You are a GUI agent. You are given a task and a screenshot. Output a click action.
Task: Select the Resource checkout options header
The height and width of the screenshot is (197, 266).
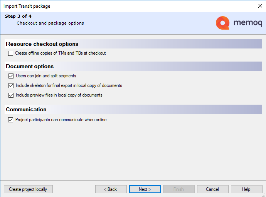(x=42, y=44)
